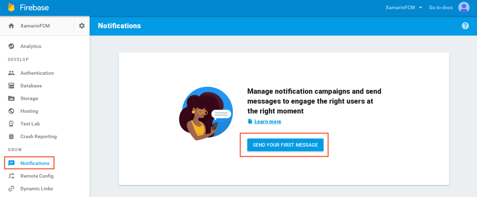
Task: Click the notifications illustration image
Action: (206, 113)
